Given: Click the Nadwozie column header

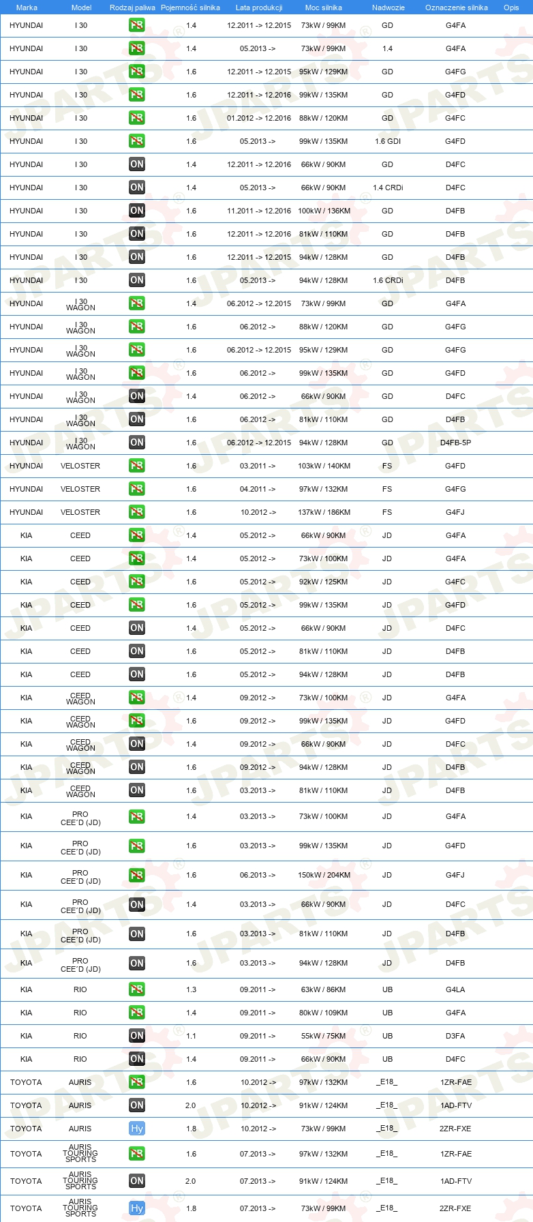Looking at the screenshot, I should [388, 8].
